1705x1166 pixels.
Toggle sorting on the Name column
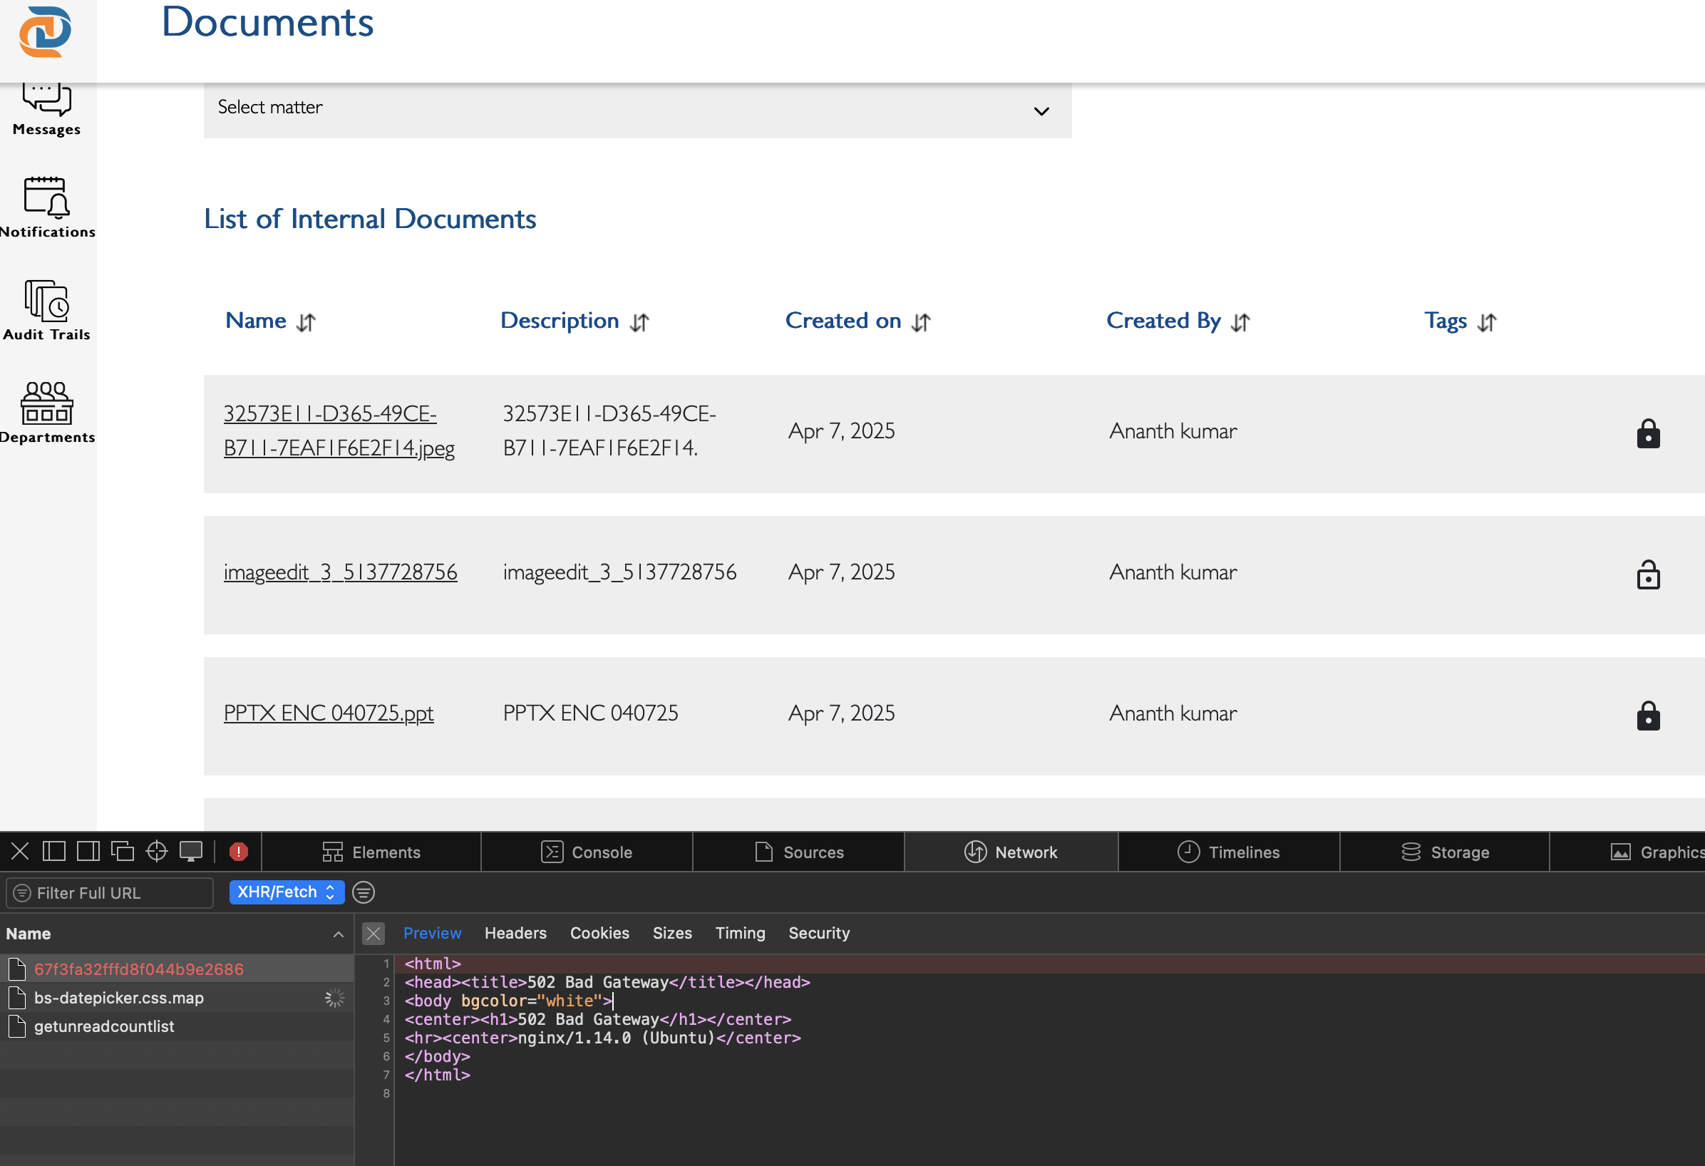click(306, 321)
